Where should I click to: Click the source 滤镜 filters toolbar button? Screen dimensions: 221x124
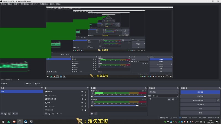pos(38,83)
